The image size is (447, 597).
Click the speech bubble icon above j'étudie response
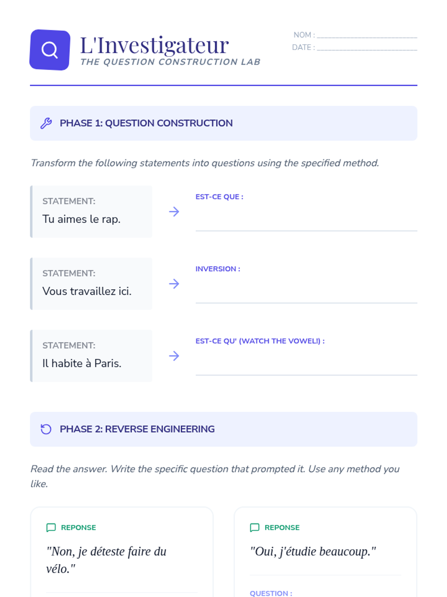click(x=255, y=527)
